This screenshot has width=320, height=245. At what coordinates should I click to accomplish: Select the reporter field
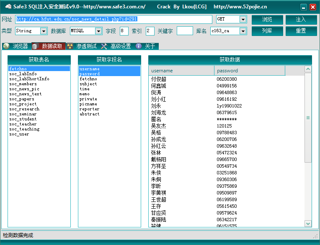109,109
